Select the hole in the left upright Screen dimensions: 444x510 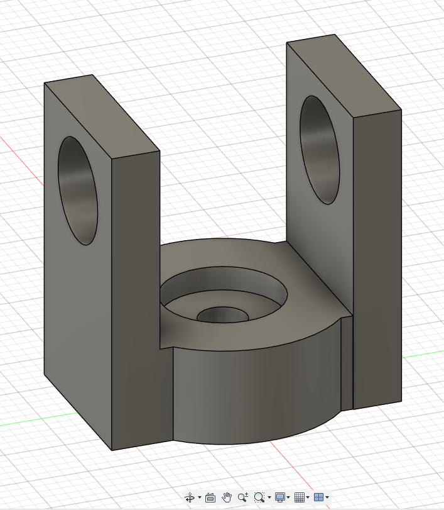click(x=79, y=192)
